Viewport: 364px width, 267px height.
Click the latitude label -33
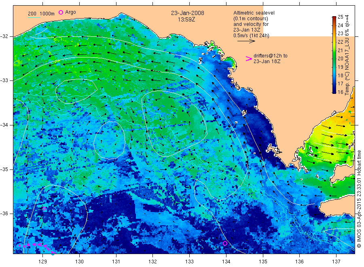[x=4, y=81]
